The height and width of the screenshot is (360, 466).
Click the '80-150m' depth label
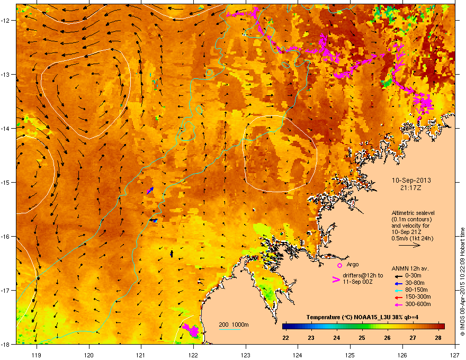pos(416,290)
